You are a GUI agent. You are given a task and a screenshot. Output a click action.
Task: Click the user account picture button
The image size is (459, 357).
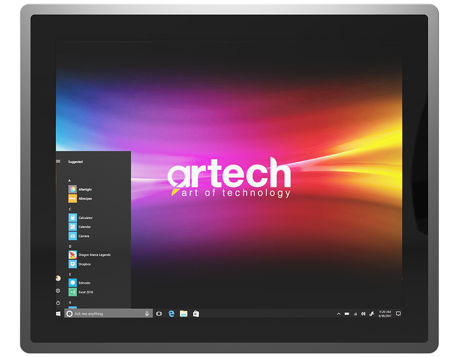pyautogui.click(x=58, y=278)
